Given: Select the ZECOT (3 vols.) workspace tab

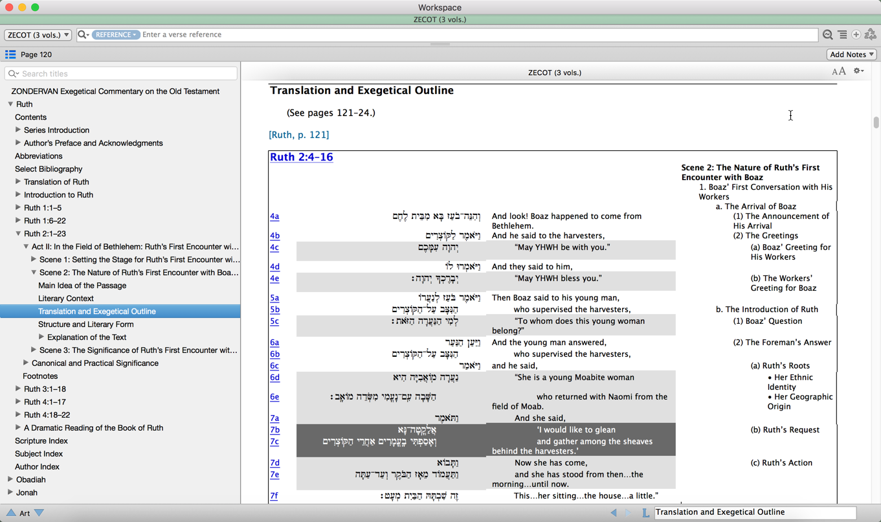Looking at the screenshot, I should [x=440, y=19].
